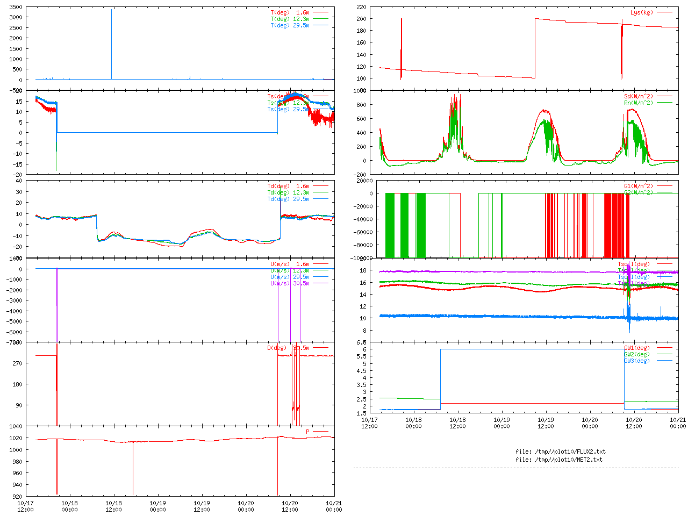Pick the green 'GW2(deg)' legend label
This screenshot has width=688, height=516.
(x=637, y=354)
